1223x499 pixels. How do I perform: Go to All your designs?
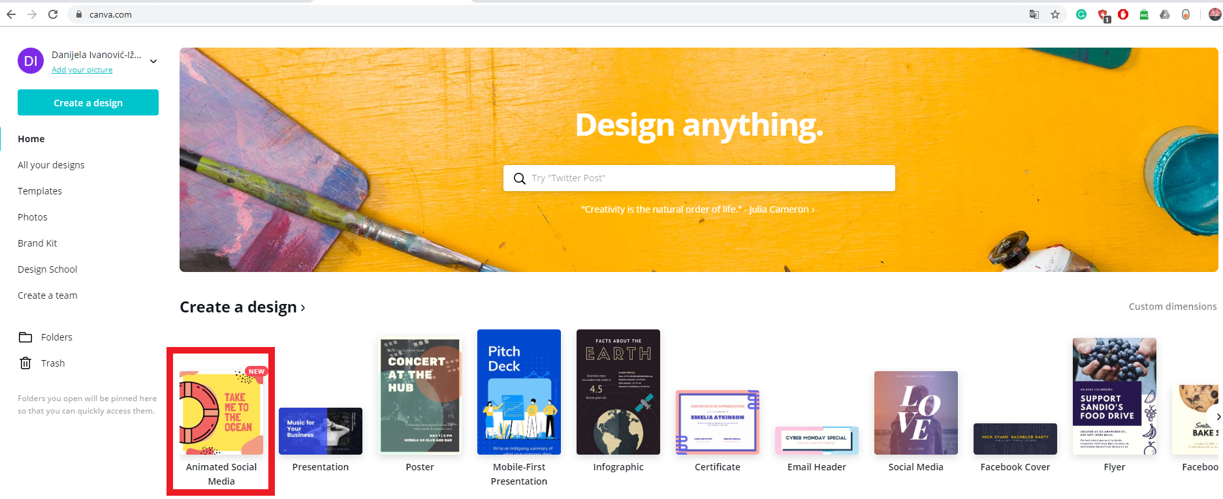tap(51, 165)
